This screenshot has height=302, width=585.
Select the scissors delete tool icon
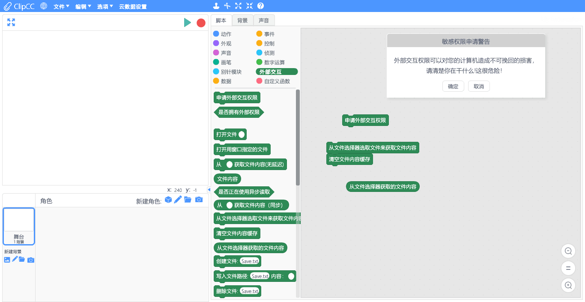(x=227, y=6)
